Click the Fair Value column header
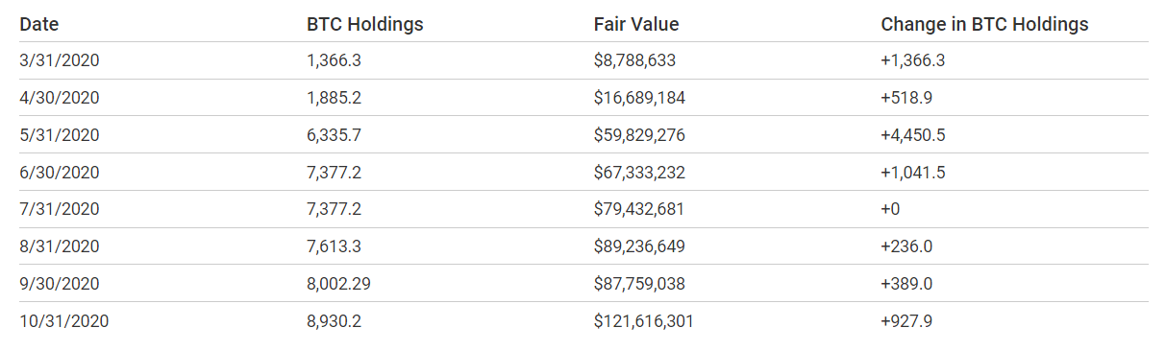Screen dimensions: 1166x351 coord(636,24)
